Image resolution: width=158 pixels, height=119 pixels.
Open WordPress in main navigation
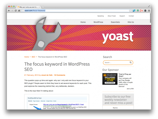pyautogui.click(x=98, y=22)
